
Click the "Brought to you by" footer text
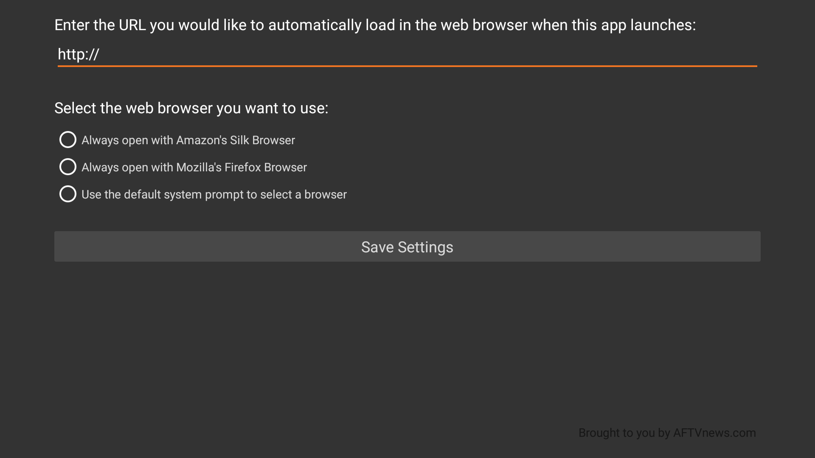coord(624,433)
